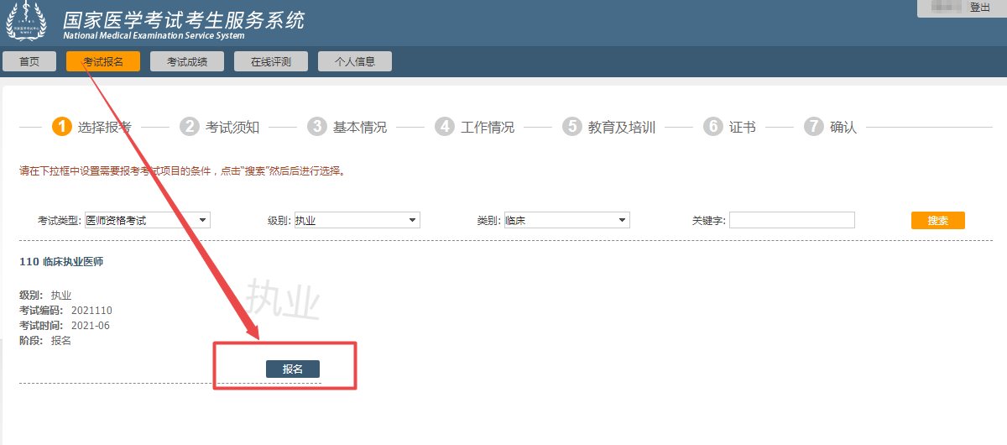Click the 报名 button for 临床执业医师
Viewport: 1007px width, 445px height.
point(293,369)
